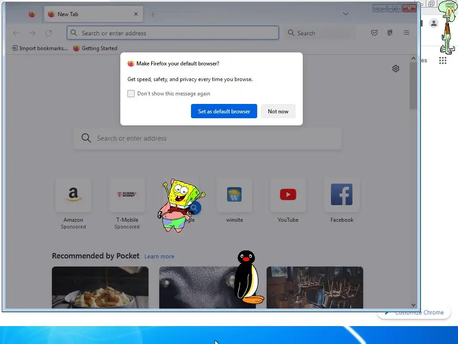Image resolution: width=458 pixels, height=344 pixels.
Task: Click the page Search or enter address box
Action: [208, 138]
